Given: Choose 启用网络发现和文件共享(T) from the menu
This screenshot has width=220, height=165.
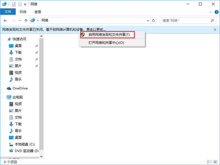Looking at the screenshot, I should [x=109, y=35].
